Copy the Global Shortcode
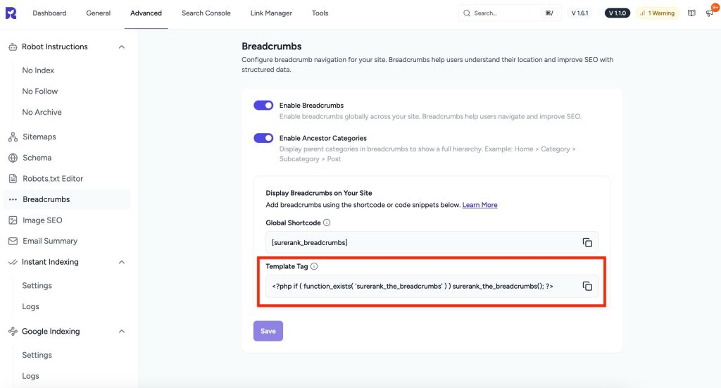 (x=587, y=242)
